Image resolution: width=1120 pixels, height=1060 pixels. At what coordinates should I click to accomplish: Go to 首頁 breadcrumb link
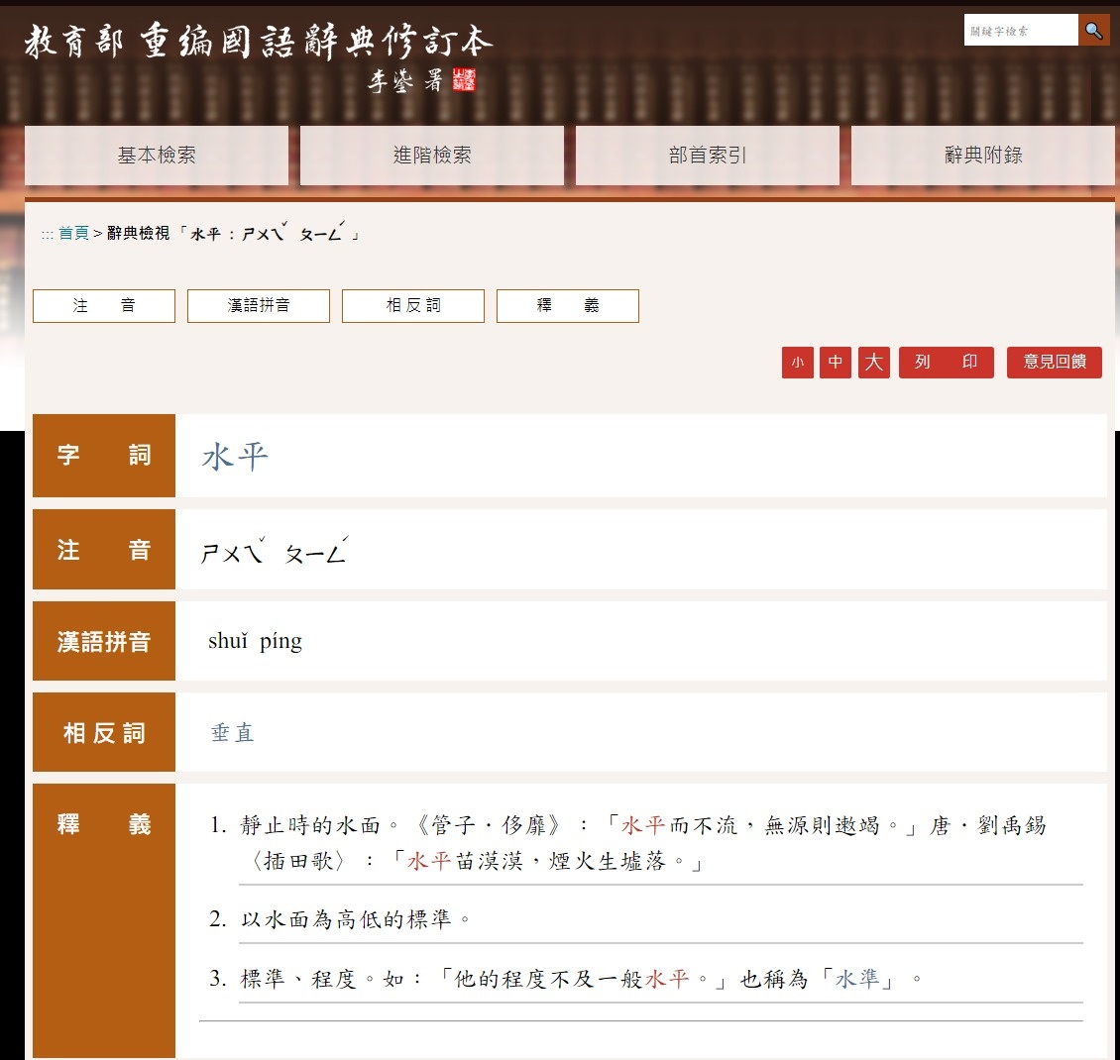pyautogui.click(x=73, y=234)
